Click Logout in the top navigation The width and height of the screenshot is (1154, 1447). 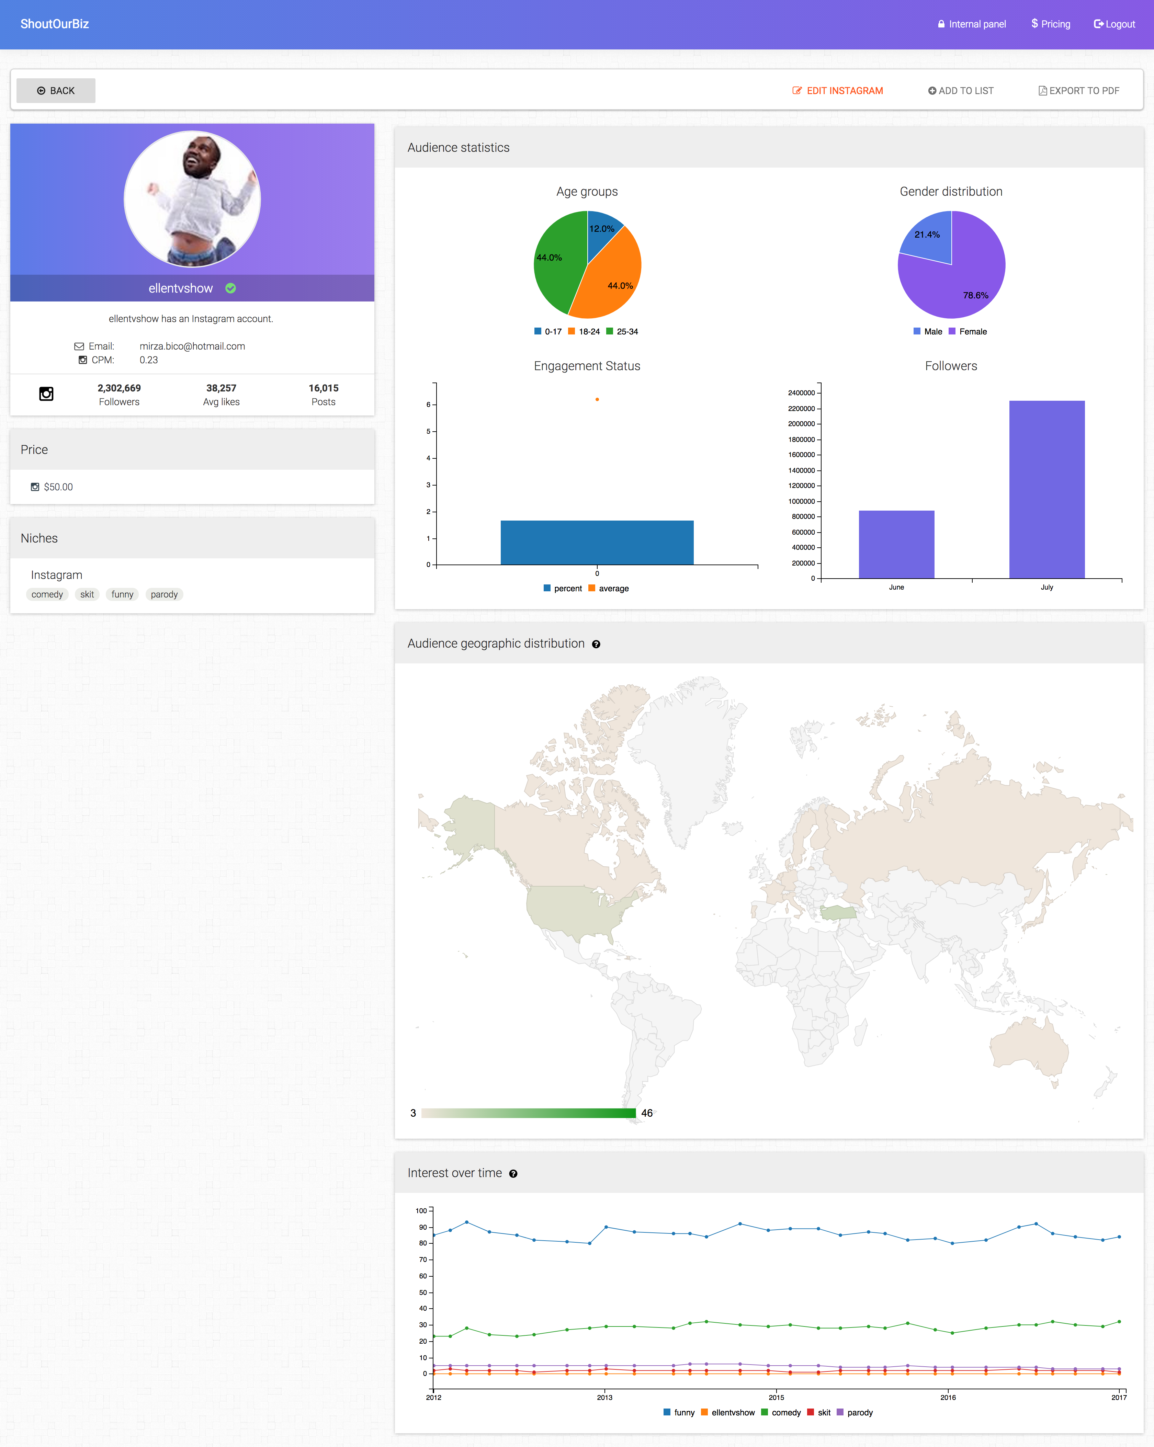click(x=1115, y=24)
